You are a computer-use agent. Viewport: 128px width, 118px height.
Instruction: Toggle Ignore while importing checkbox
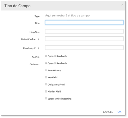point(46,98)
